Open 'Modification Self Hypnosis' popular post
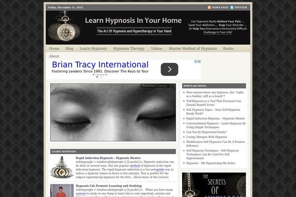Screen dimensions: 296x197 216,144
